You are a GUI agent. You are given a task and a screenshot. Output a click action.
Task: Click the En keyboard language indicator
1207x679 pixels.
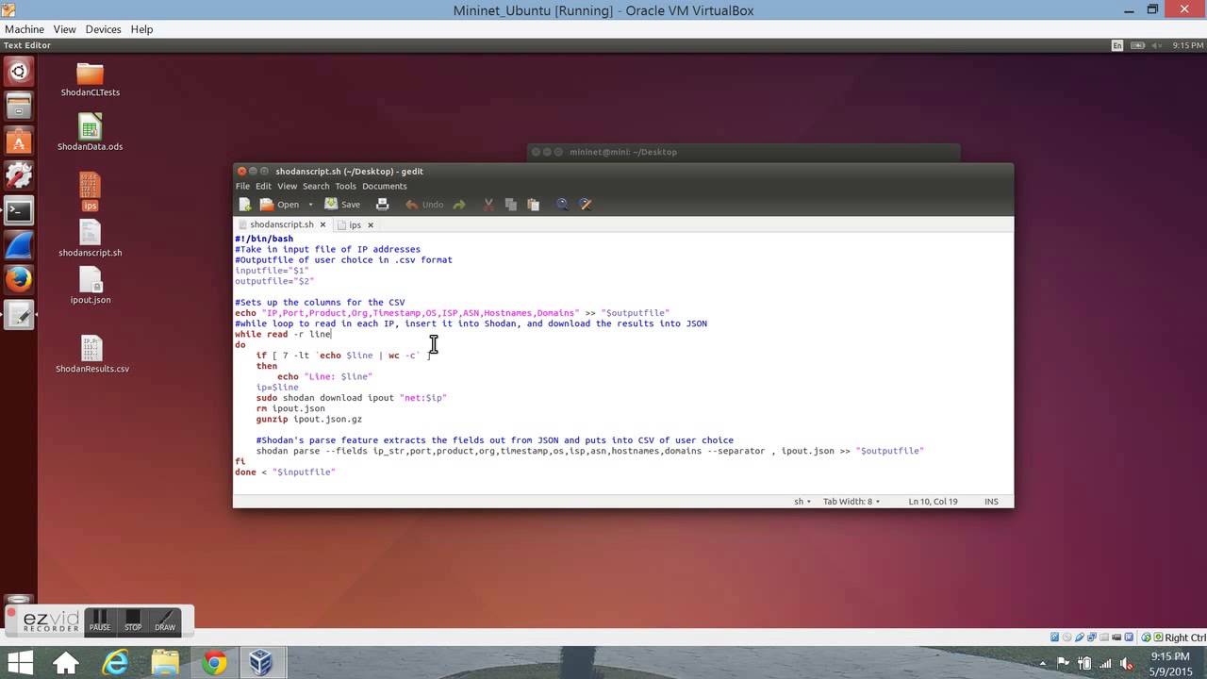point(1117,45)
